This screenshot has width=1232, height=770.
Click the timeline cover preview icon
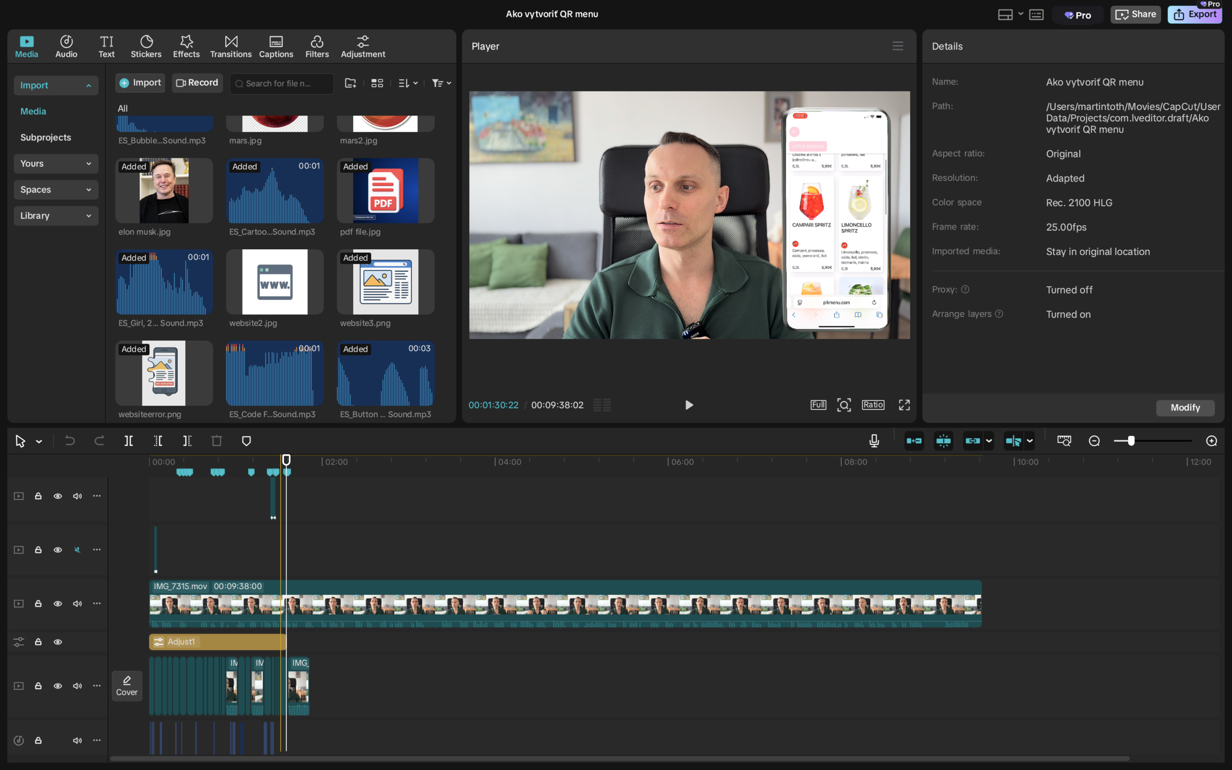tap(1064, 441)
